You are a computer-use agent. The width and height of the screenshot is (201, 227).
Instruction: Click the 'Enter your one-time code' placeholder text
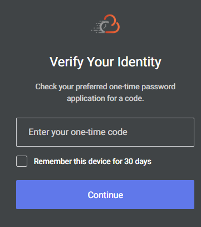[x=78, y=132]
